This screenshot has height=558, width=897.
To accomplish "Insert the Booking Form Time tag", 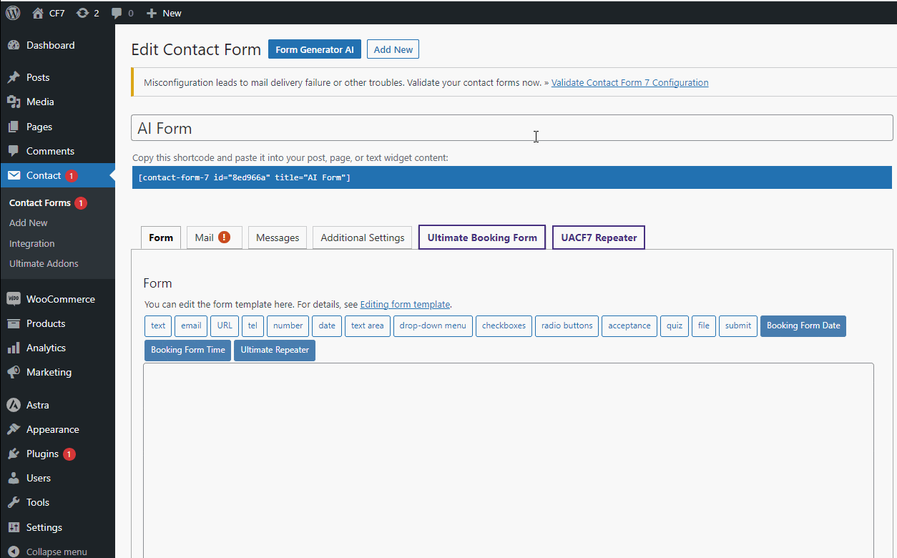I will (x=187, y=350).
